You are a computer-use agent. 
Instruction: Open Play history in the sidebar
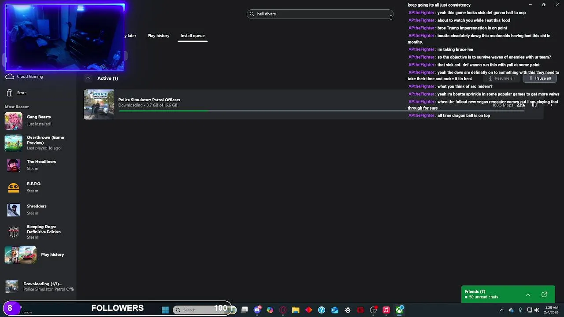[52, 255]
